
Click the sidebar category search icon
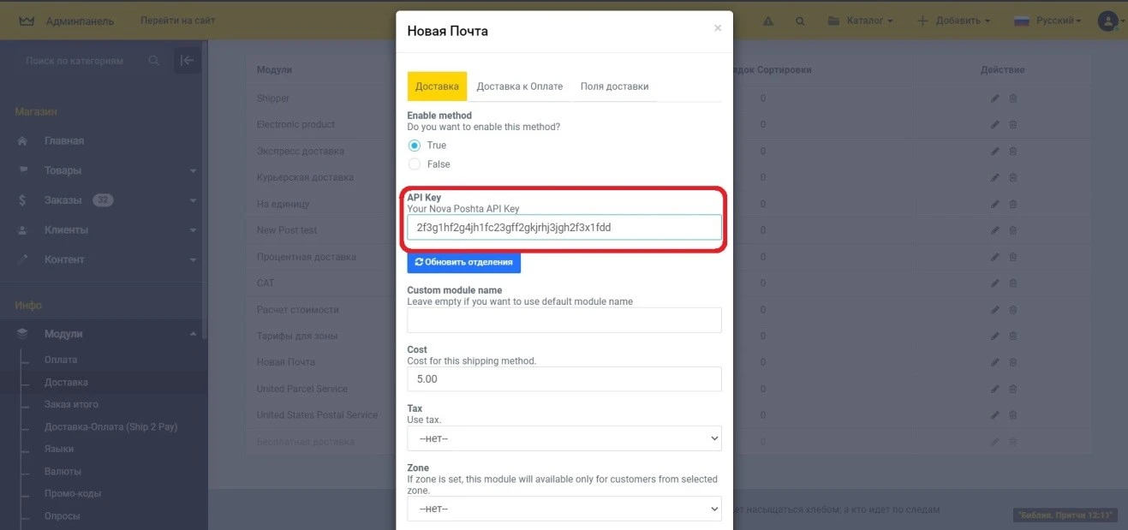(154, 61)
